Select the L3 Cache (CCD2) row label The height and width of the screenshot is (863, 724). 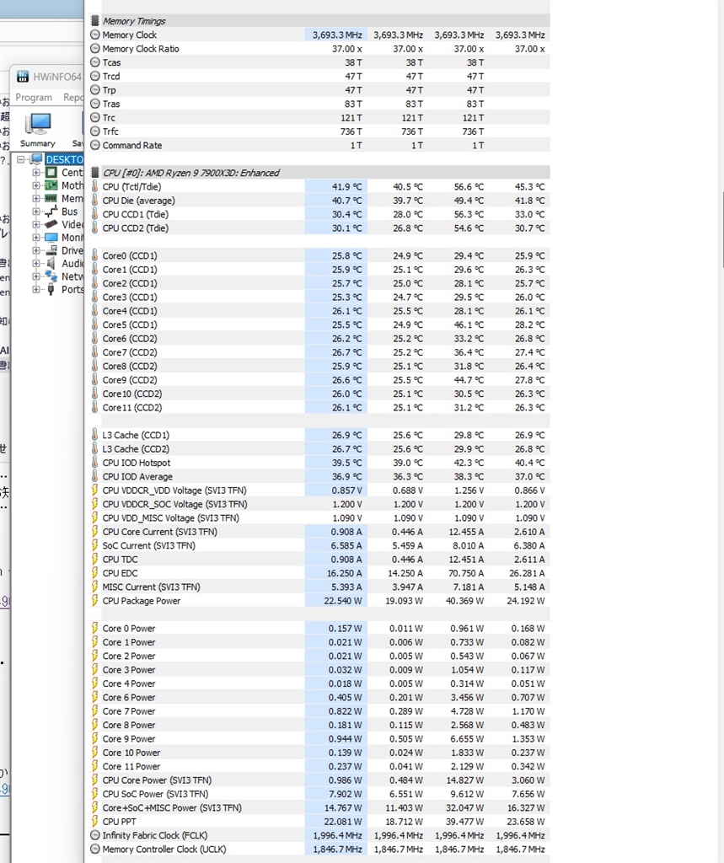[x=136, y=448]
